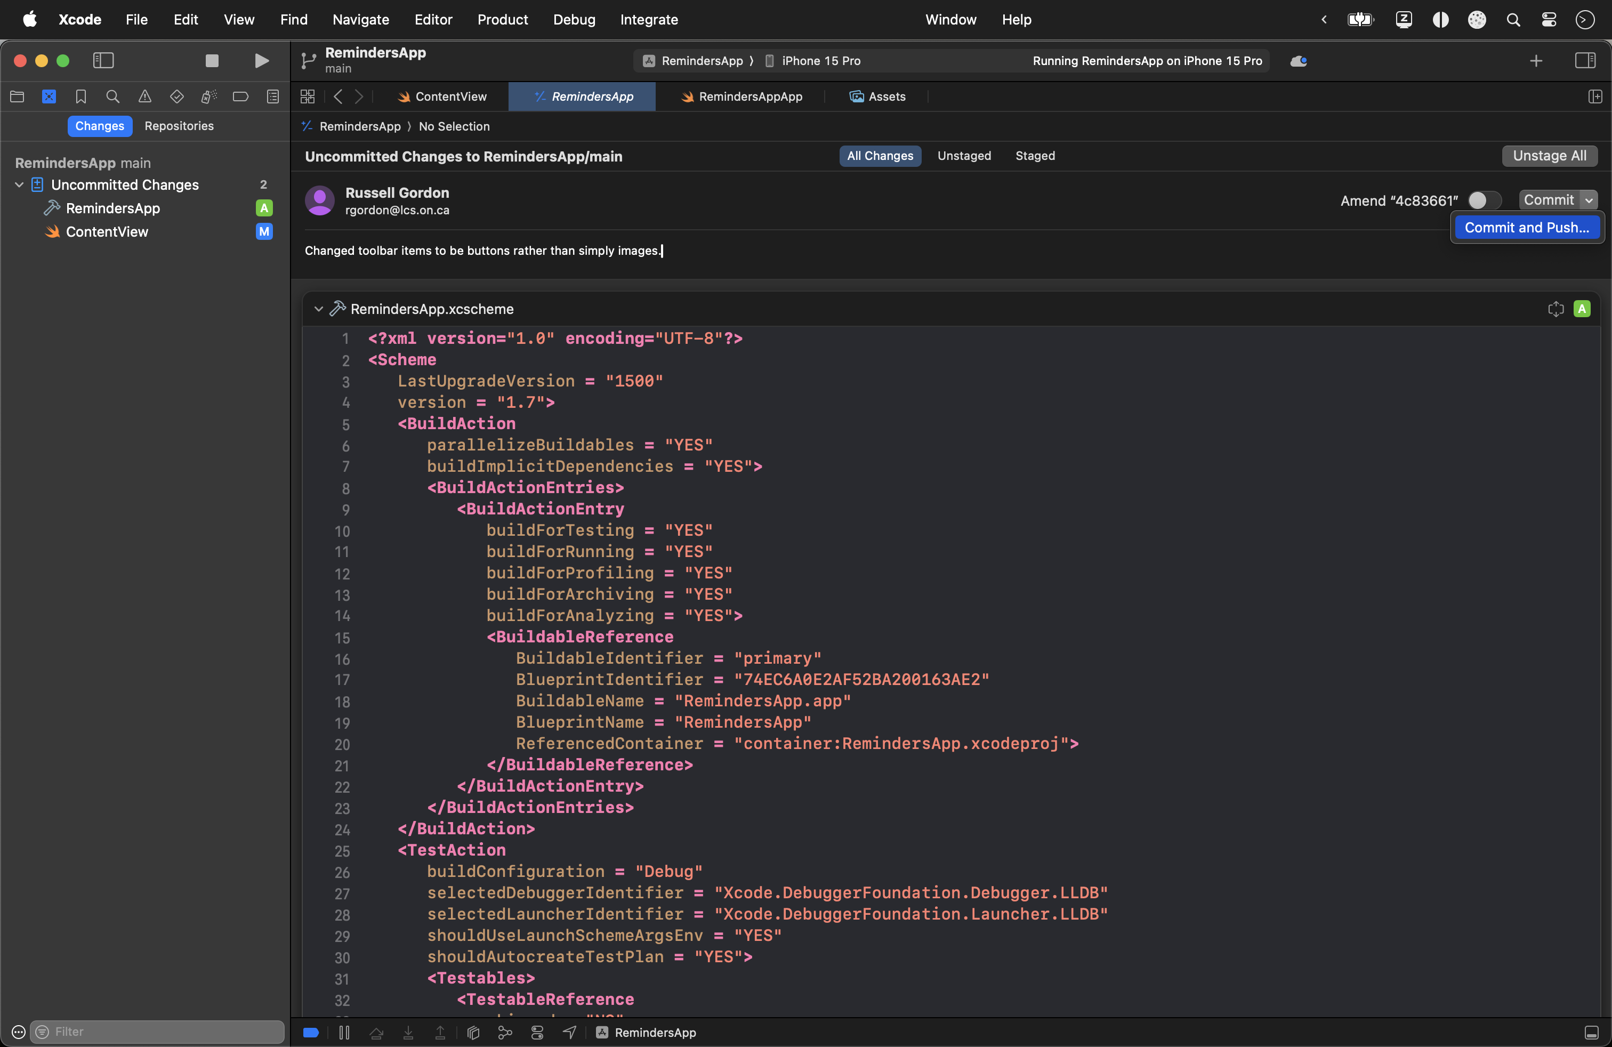Collapse the RemindersApp.xcscheme file diff
The image size is (1612, 1047).
pos(318,309)
